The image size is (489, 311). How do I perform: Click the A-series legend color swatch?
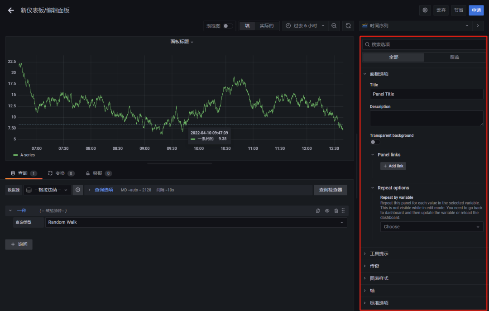15,155
